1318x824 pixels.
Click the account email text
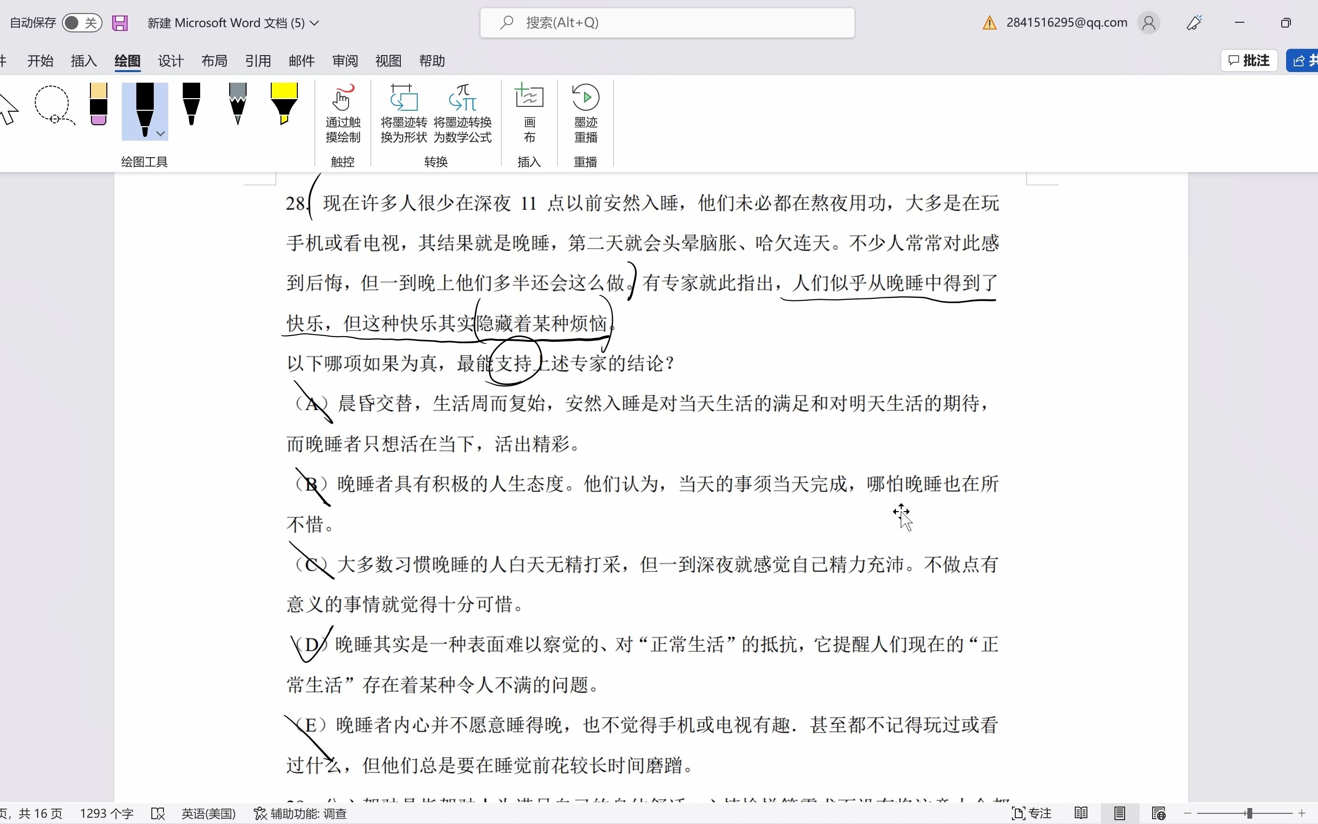click(1066, 22)
